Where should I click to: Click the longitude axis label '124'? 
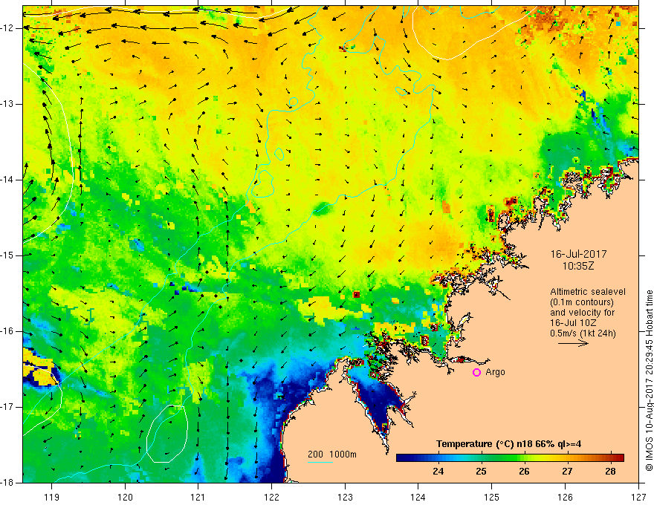[418, 497]
